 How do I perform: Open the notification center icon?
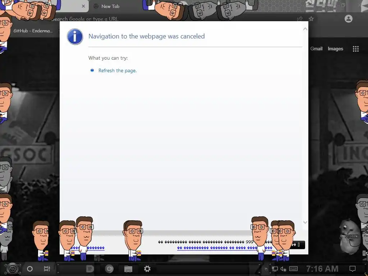pyautogui.click(x=353, y=269)
